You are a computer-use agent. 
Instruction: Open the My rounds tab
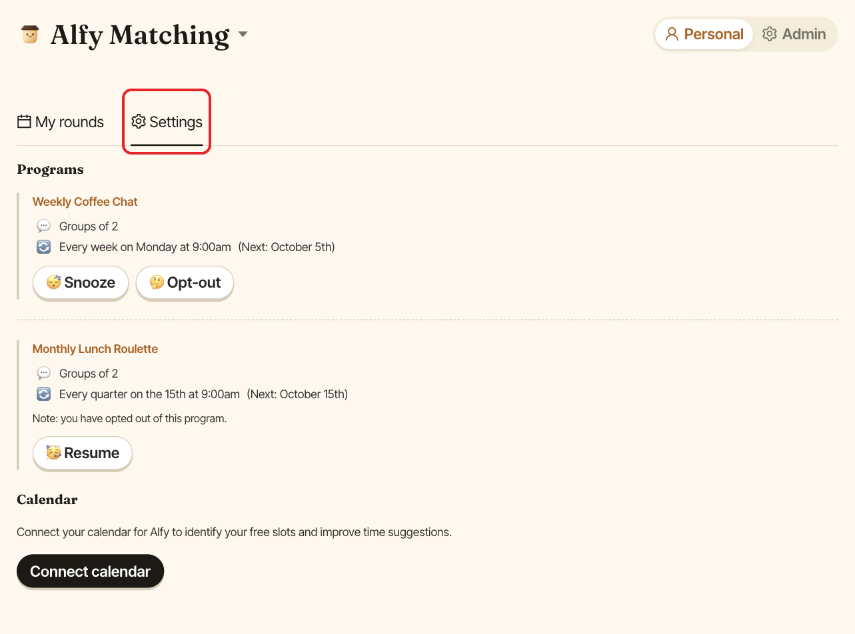coord(61,122)
